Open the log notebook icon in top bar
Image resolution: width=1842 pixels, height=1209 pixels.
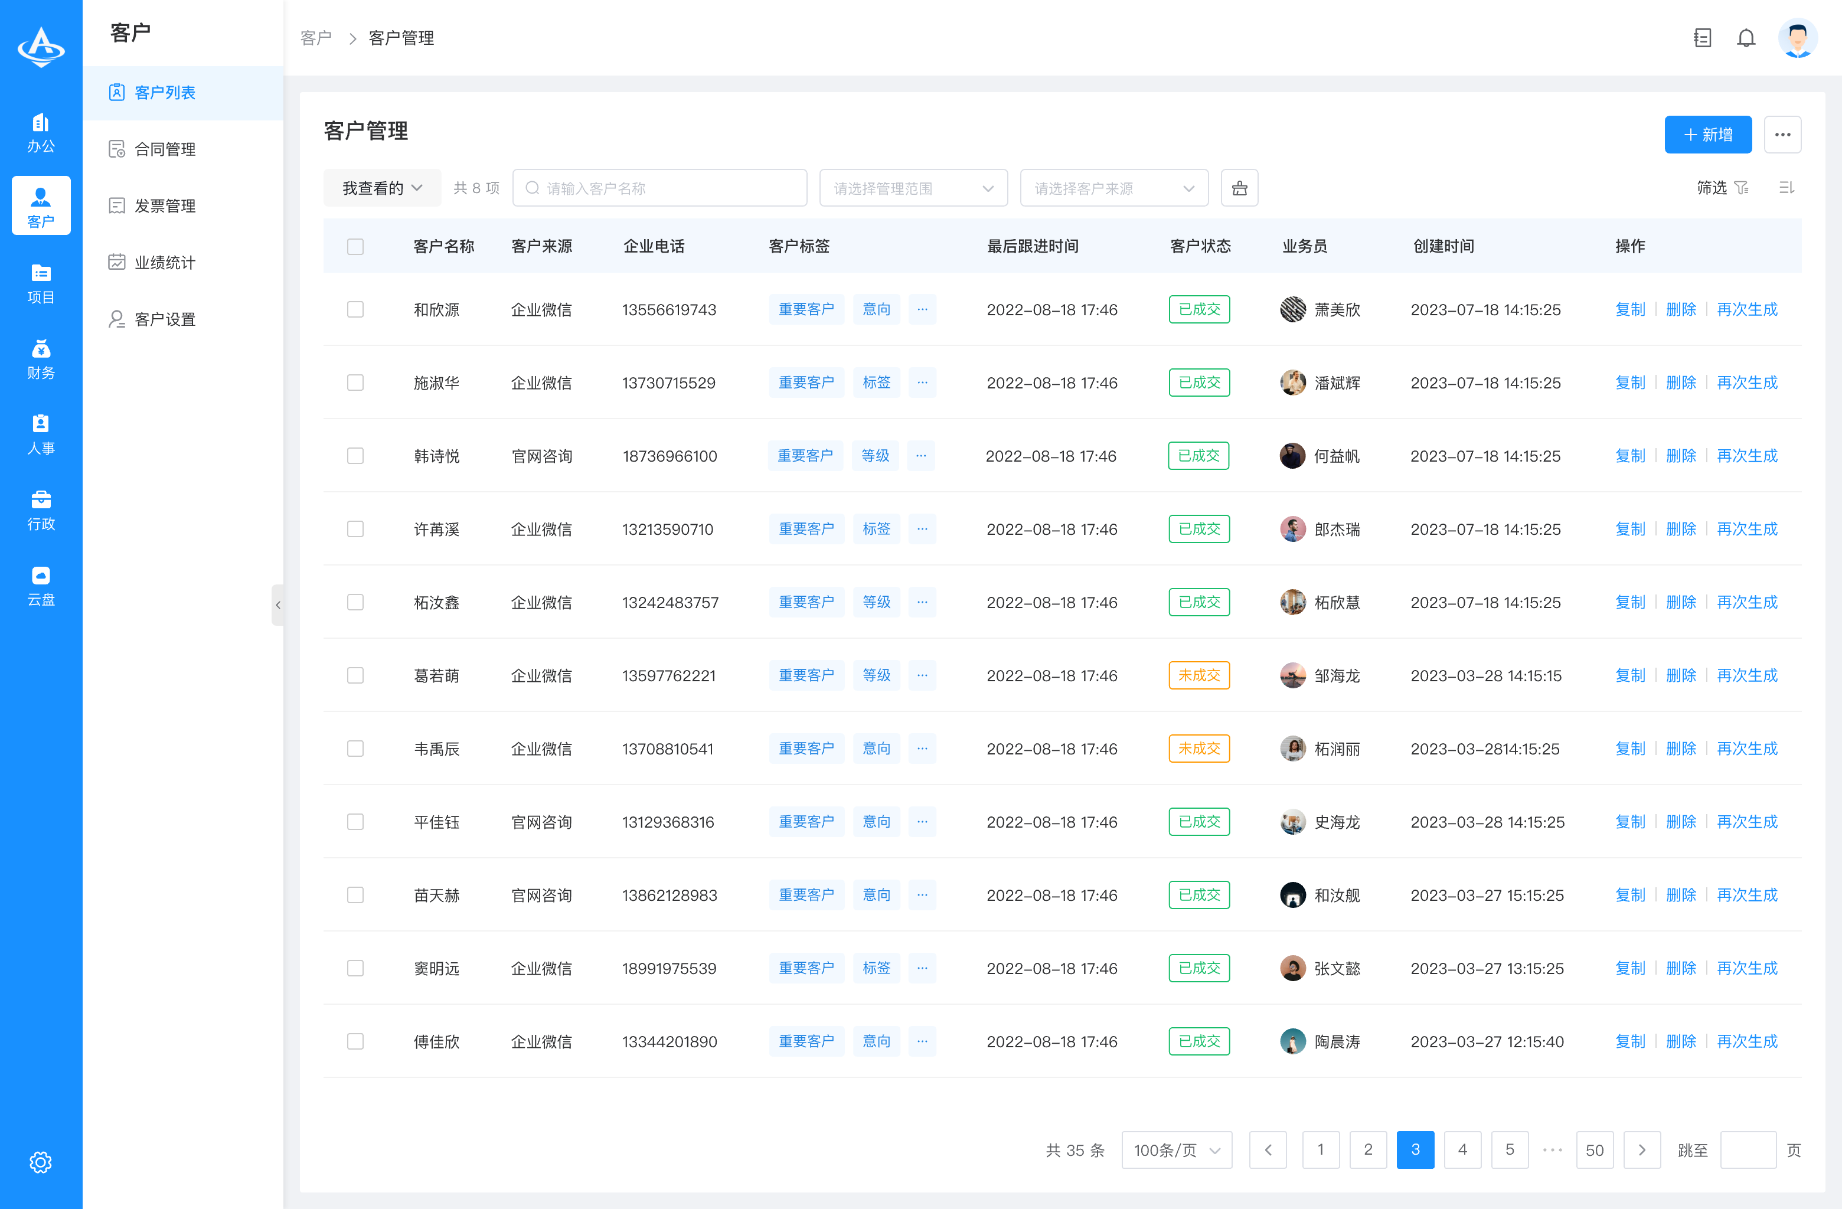[1702, 37]
